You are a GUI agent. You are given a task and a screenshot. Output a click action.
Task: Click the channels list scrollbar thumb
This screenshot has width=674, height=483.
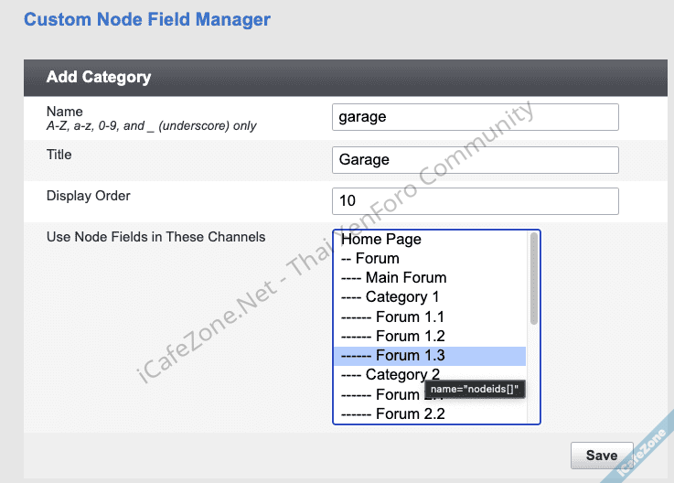coord(534,279)
